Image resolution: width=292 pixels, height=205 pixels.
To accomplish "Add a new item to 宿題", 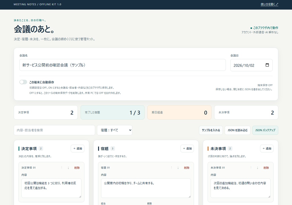I will [x=187, y=148].
